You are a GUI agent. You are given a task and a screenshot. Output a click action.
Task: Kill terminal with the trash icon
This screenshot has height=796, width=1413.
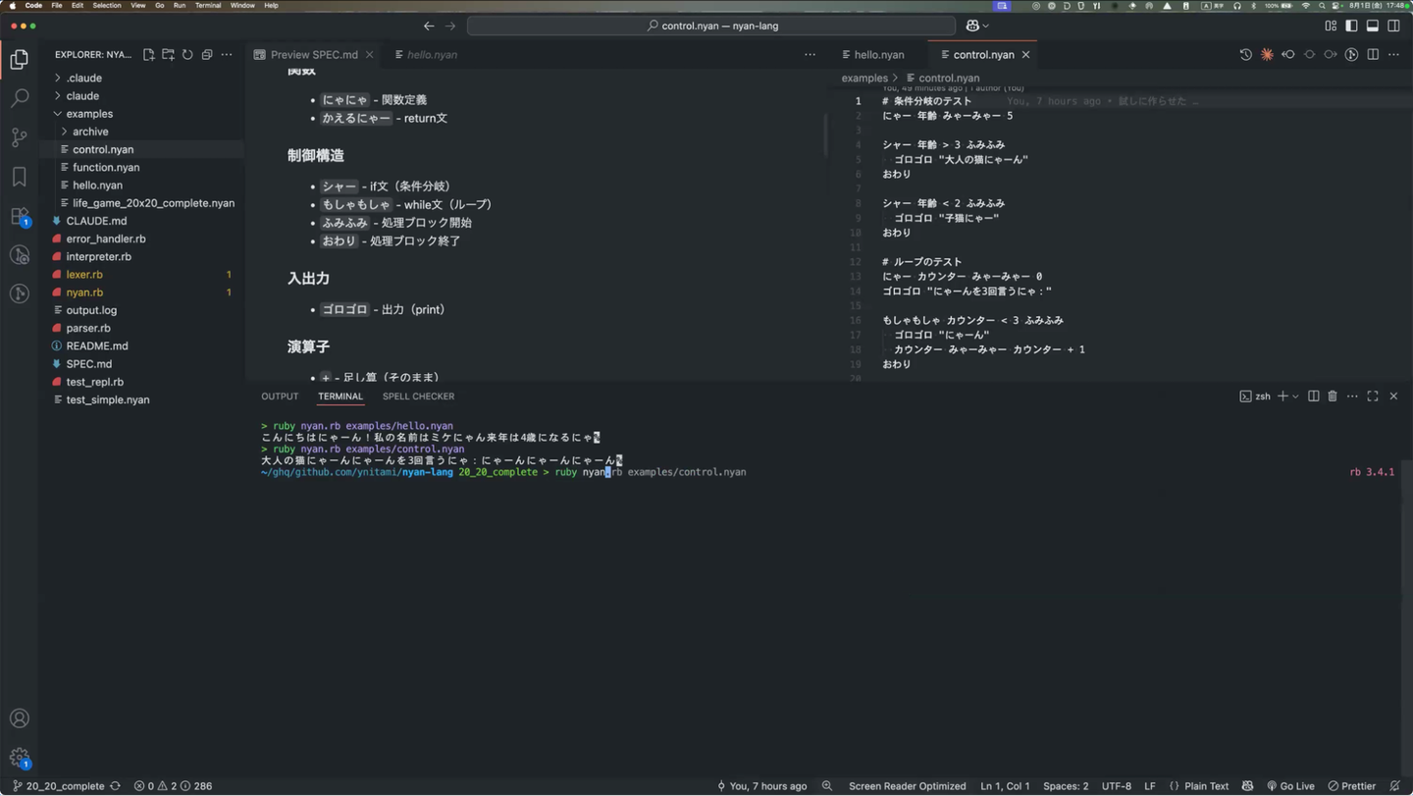1333,397
